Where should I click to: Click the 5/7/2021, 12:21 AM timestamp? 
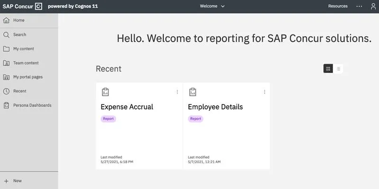pyautogui.click(x=204, y=162)
